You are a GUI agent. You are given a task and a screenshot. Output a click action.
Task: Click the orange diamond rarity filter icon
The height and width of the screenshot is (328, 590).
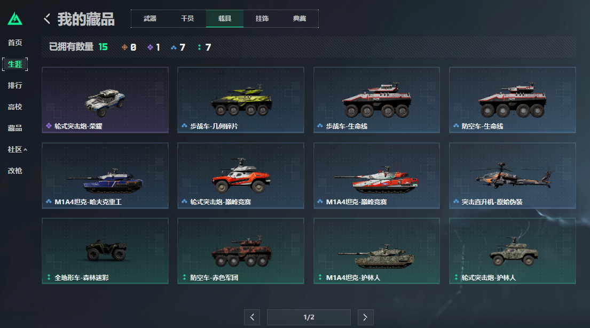coord(124,47)
